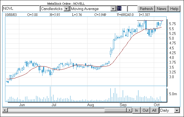Screen dimensions: 184x117
Task: Zoom In with the In button
Action: 136,110
